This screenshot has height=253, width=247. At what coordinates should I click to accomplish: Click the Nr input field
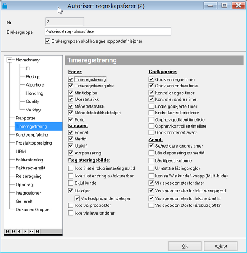pos(64,22)
